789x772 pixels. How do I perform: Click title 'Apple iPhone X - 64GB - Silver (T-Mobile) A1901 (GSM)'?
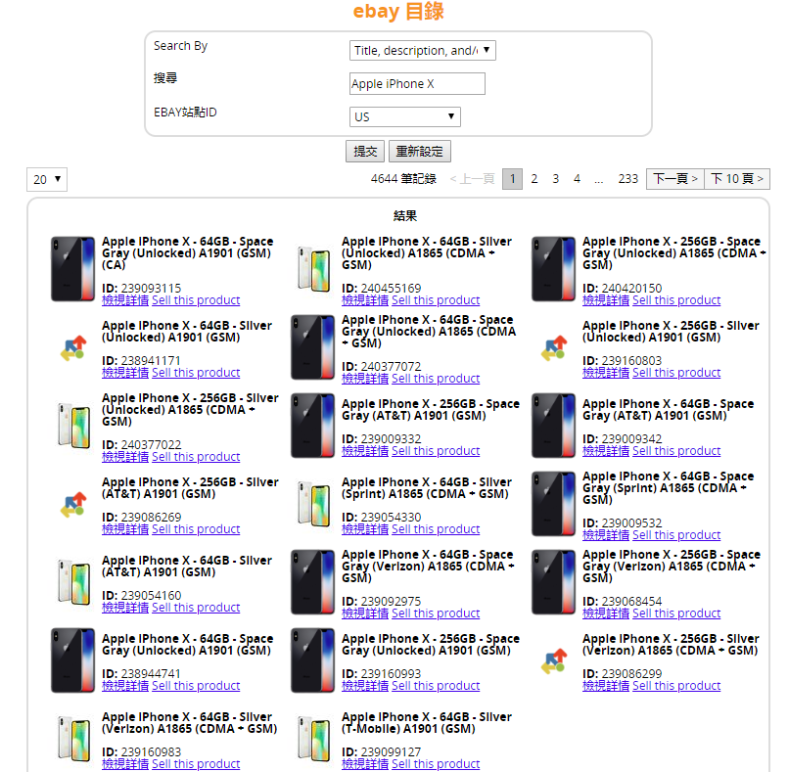427,723
